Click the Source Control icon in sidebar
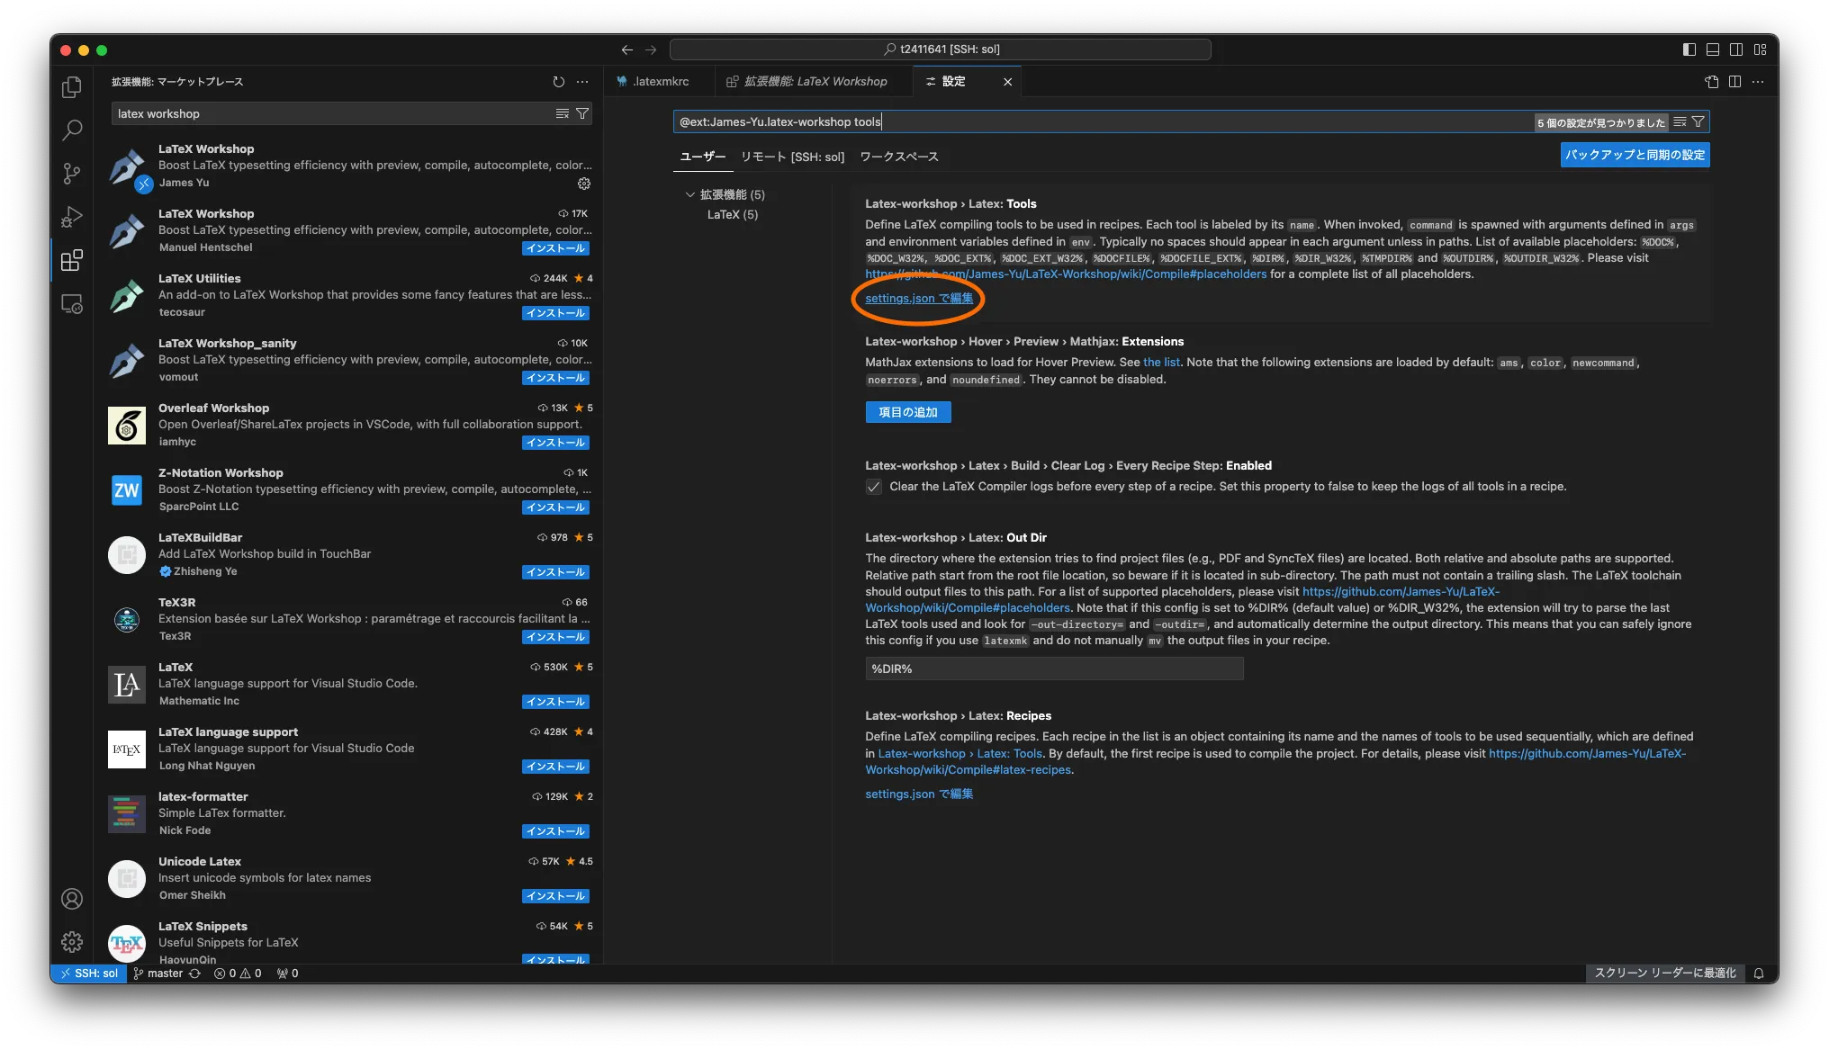 pyautogui.click(x=70, y=172)
